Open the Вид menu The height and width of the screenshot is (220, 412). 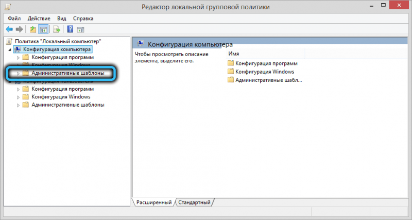click(x=61, y=19)
